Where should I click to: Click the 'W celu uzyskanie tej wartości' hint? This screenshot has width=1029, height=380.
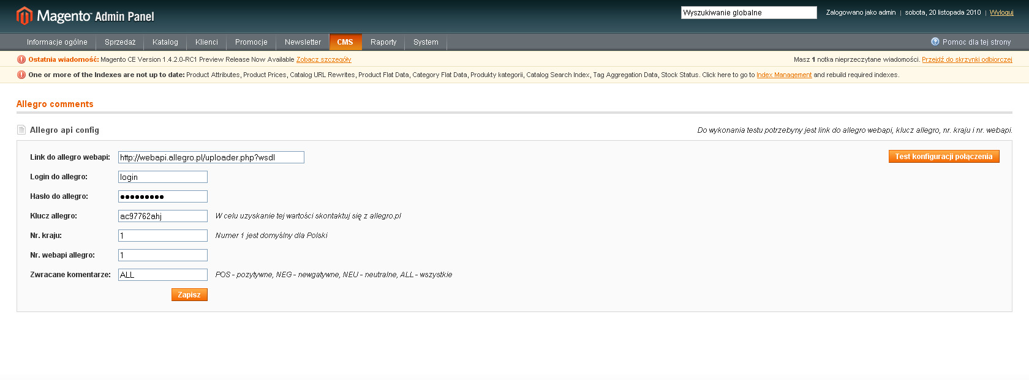click(x=308, y=216)
